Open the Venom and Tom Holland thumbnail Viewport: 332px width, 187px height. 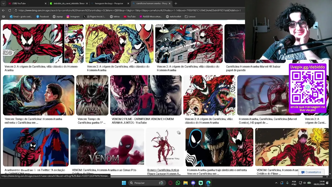coord(39,95)
